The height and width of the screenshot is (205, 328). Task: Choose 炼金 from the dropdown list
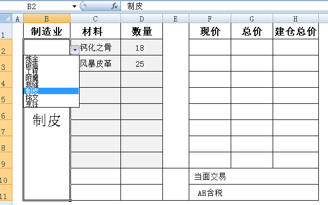coord(51,59)
